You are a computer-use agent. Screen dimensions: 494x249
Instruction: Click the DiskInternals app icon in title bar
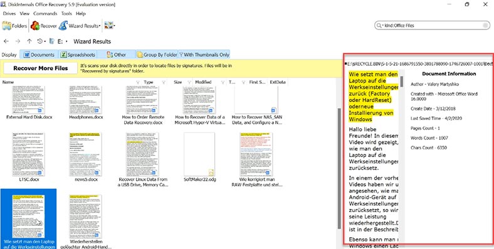(x=4, y=4)
